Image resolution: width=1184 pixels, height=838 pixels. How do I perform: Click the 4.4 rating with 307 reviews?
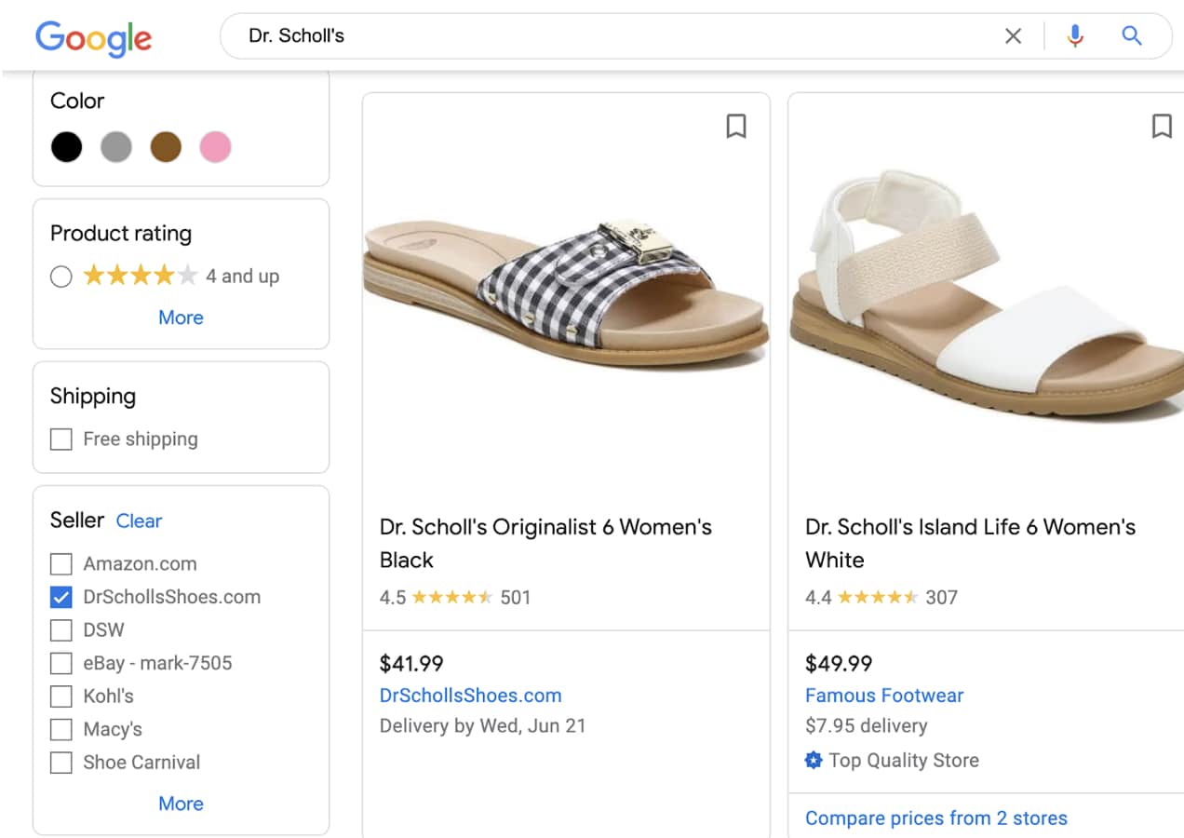[881, 598]
